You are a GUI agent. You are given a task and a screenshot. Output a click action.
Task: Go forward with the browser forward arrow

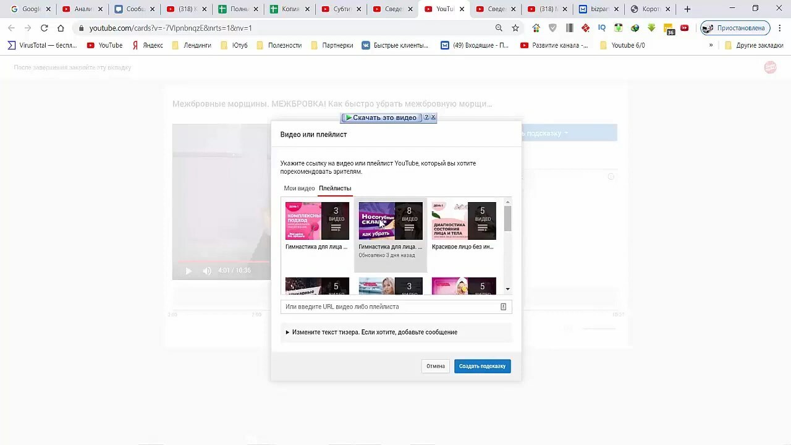point(28,28)
